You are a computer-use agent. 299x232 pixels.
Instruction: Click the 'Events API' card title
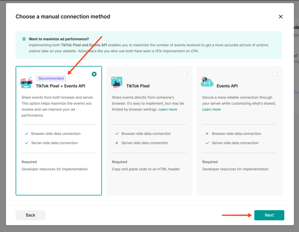[x=227, y=86]
